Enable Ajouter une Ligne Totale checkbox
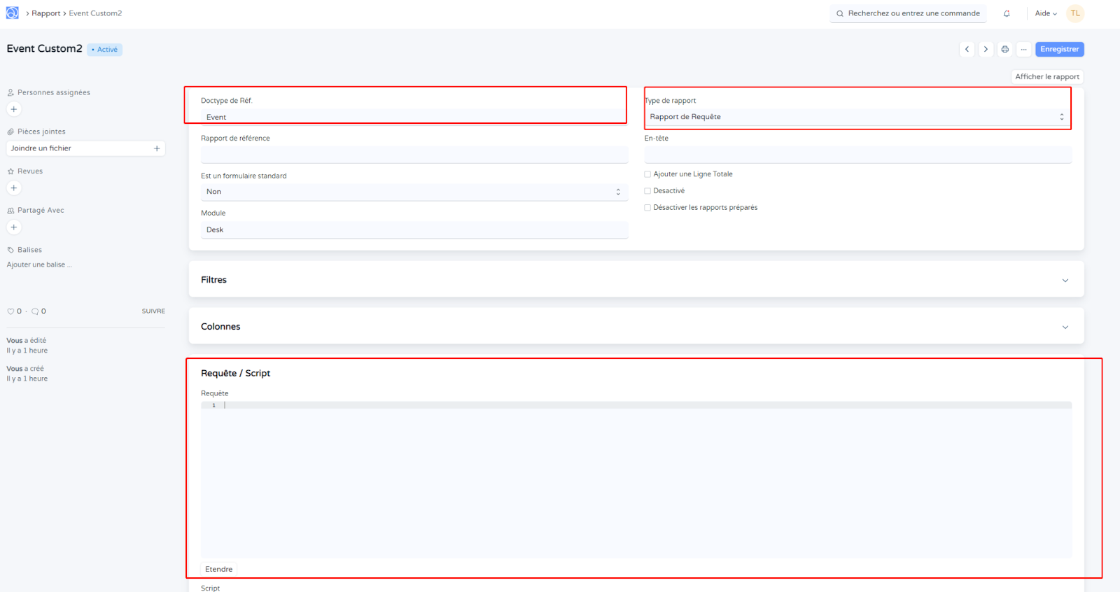The image size is (1120, 592). click(x=647, y=174)
